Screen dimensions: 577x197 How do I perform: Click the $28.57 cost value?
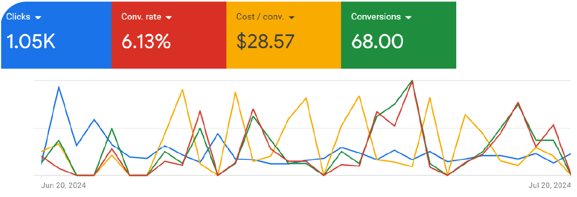[x=265, y=42]
